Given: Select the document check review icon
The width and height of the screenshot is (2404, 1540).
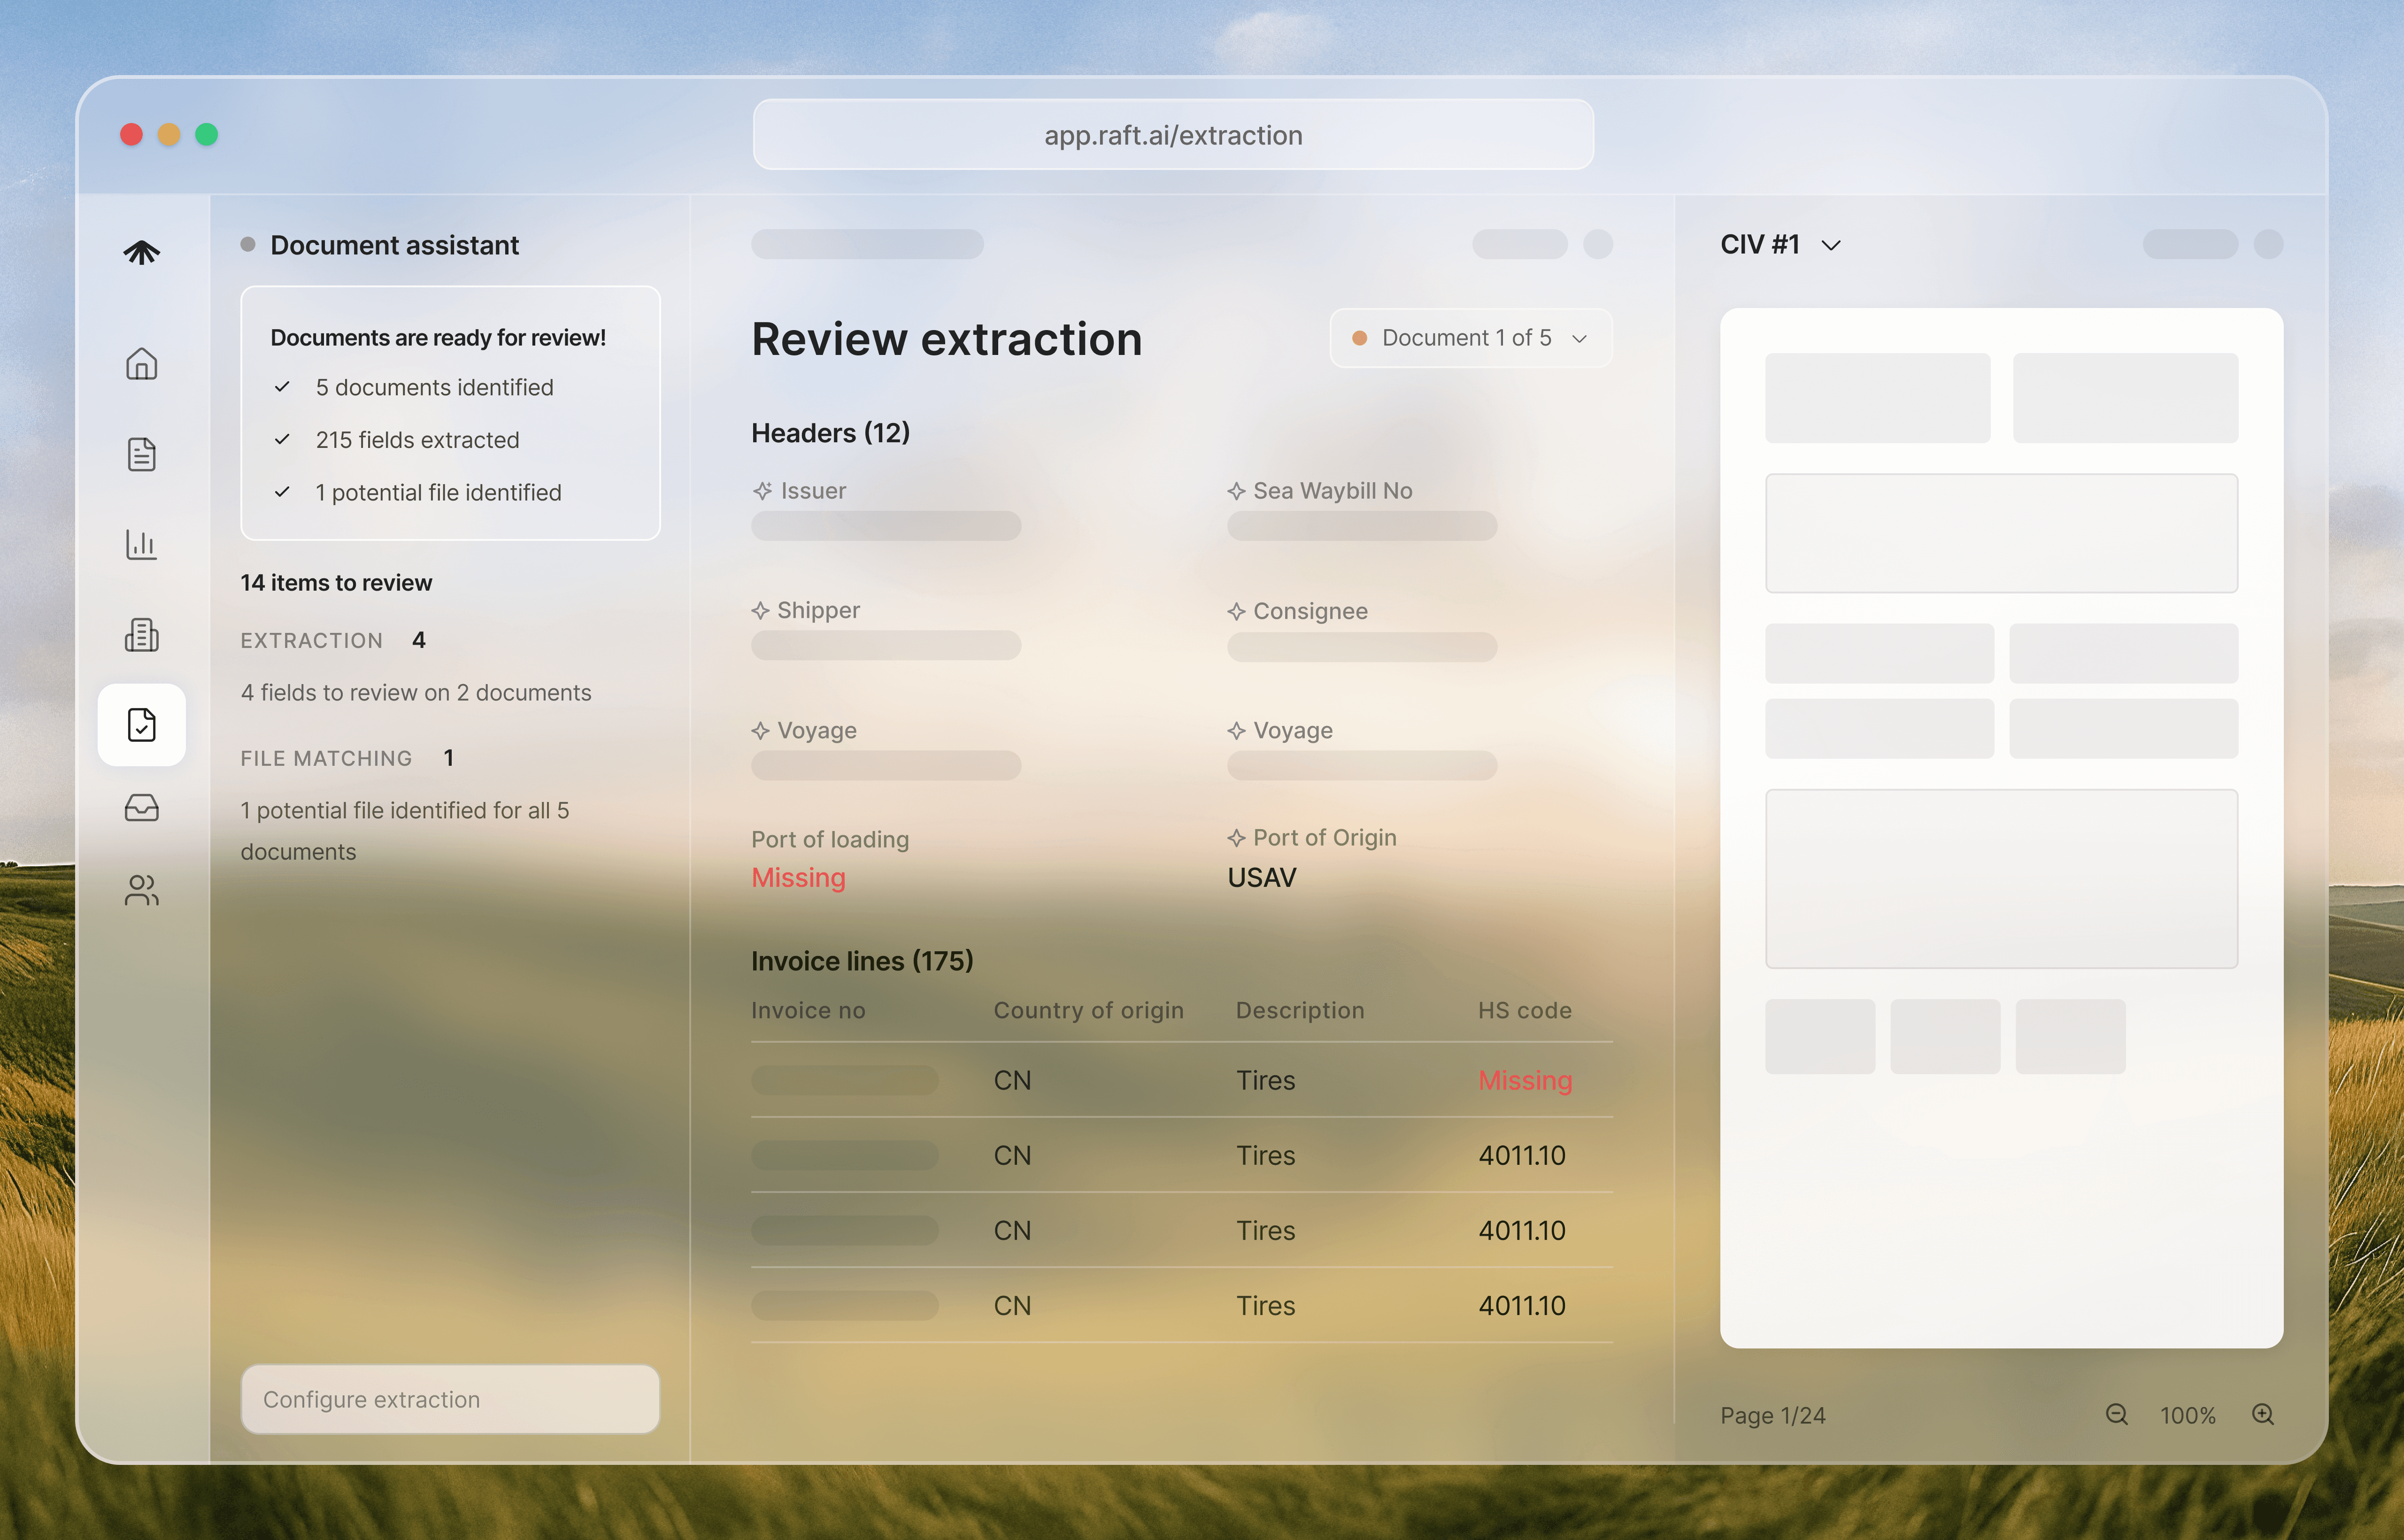Looking at the screenshot, I should [141, 725].
